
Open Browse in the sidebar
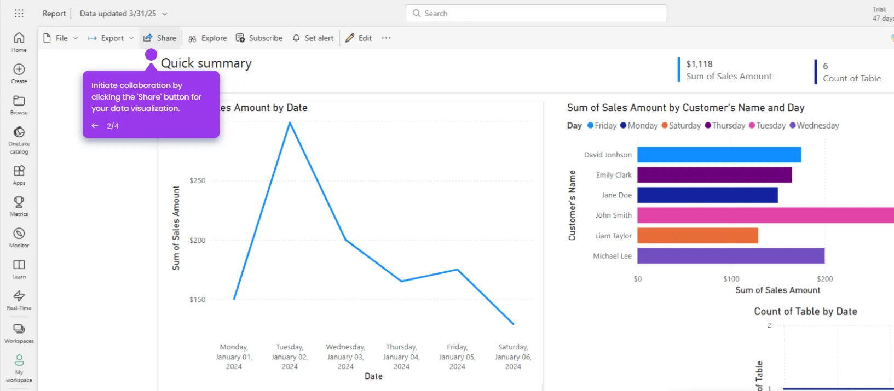coord(19,105)
